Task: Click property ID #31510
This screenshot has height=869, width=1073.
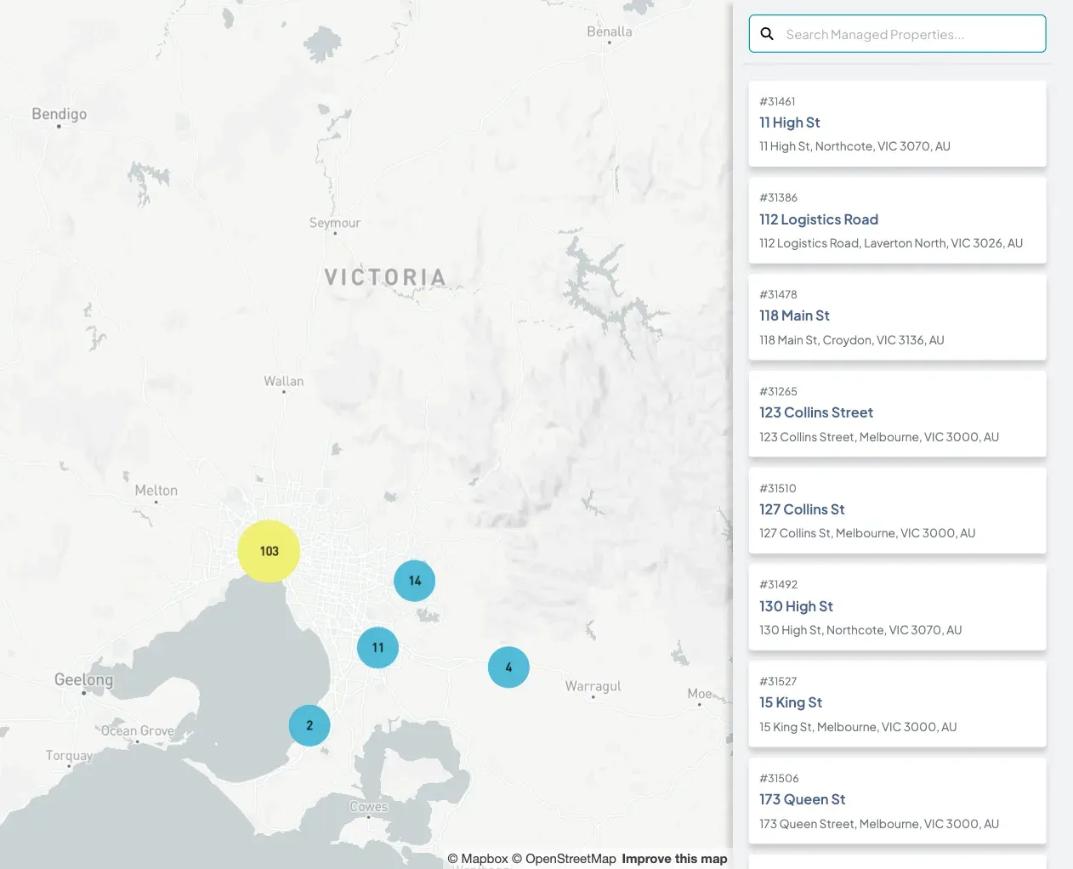Action: [x=778, y=488]
